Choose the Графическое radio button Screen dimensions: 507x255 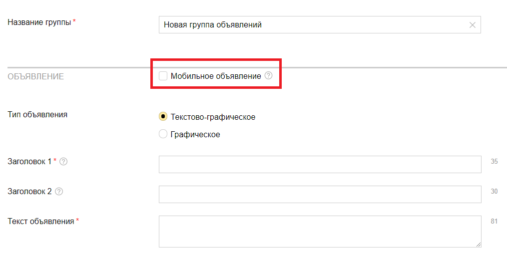(x=163, y=134)
